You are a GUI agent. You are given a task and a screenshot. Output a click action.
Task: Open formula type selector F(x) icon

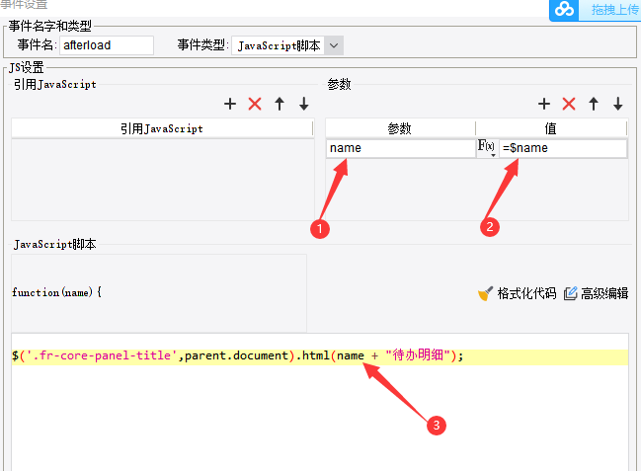coord(487,147)
